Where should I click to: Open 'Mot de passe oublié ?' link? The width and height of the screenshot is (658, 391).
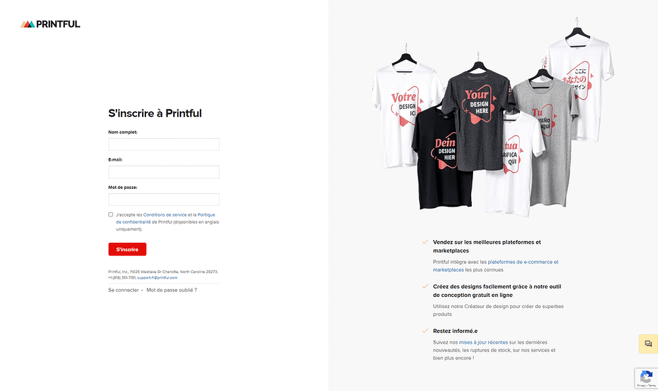click(x=172, y=290)
